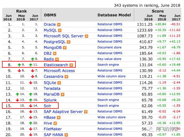Open the plus icon after Microsoft SQL Server
This screenshot has height=137, width=184.
[86, 36]
